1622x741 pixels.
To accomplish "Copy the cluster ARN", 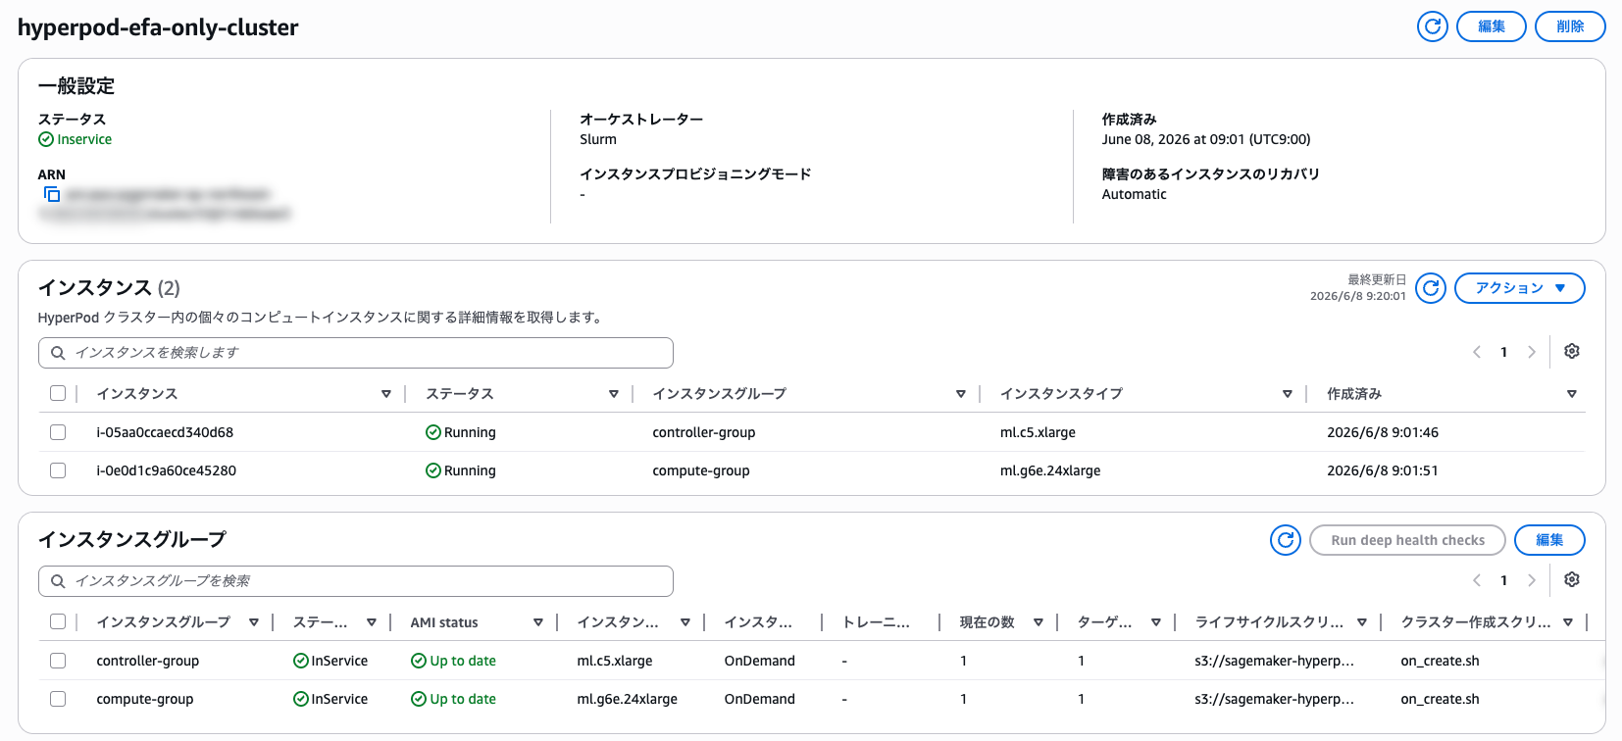I will pos(52,194).
